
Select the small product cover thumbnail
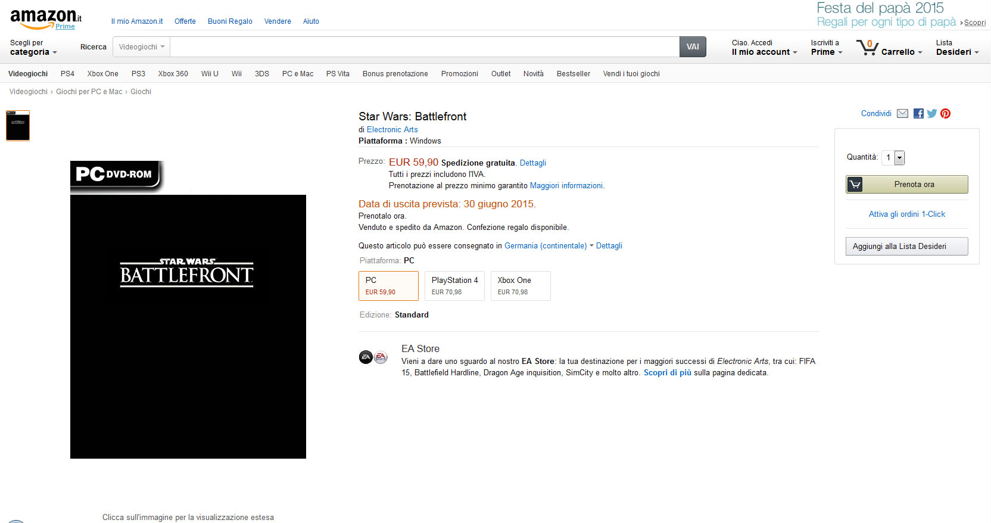coord(18,126)
